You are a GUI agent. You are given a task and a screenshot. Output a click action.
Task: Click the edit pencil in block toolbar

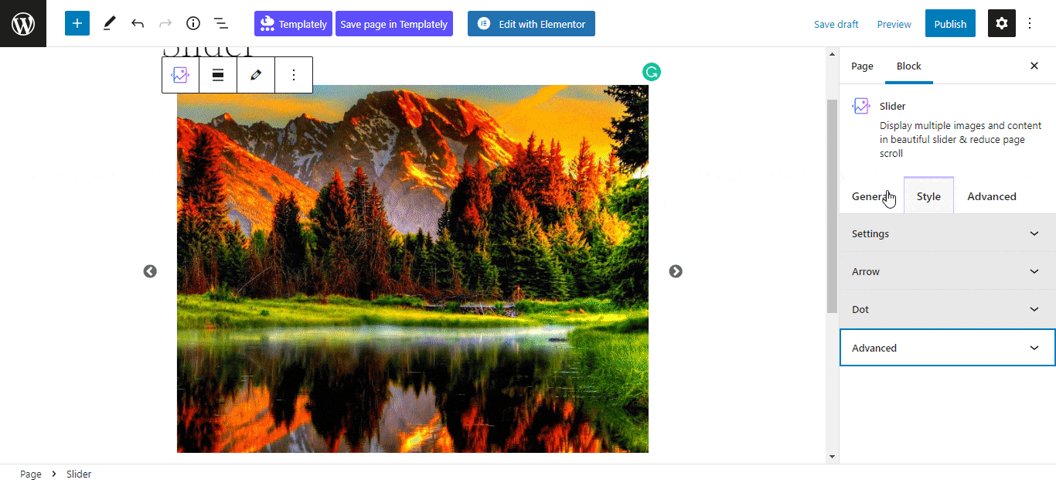[256, 75]
